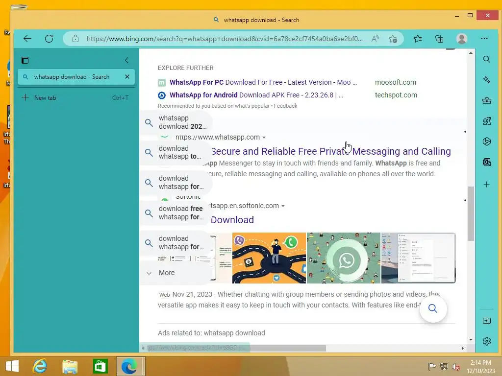This screenshot has height=376, width=502.
Task: Open the WhatsApp desktop settings screenshot thumbnail
Action: pos(418,258)
